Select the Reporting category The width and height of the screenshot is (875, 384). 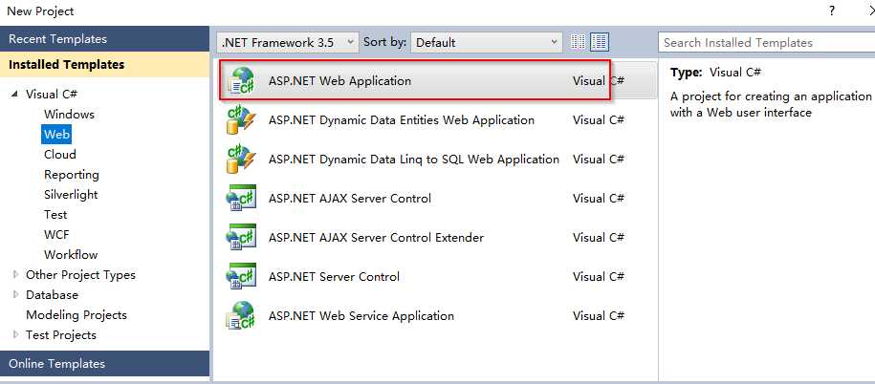(72, 175)
